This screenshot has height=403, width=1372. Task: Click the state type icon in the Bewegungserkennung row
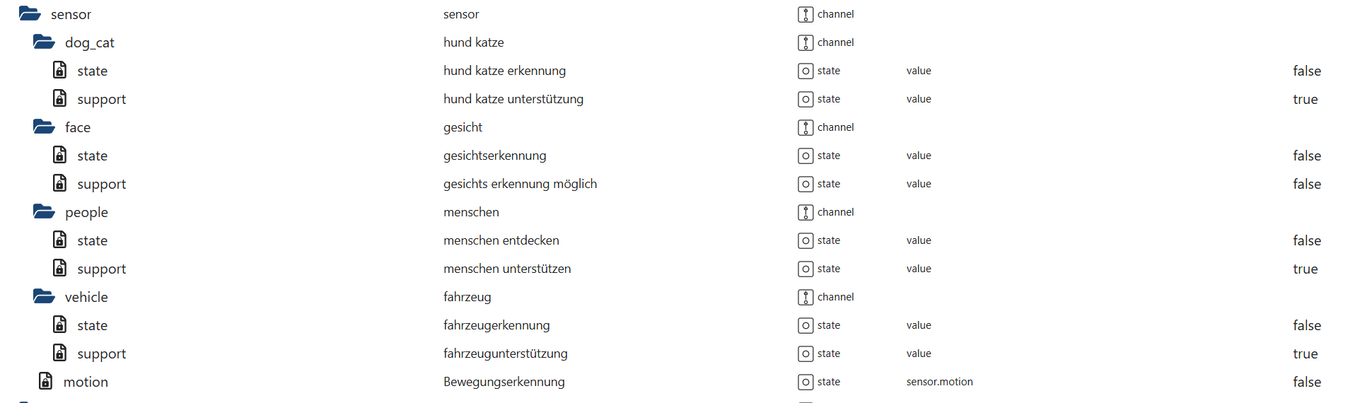(806, 382)
